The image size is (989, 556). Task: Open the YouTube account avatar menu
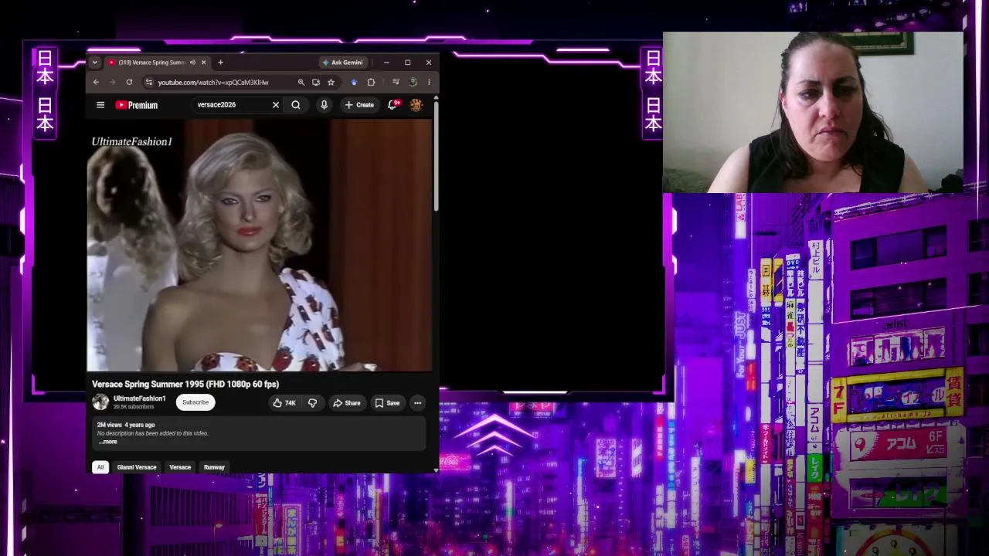coord(416,105)
